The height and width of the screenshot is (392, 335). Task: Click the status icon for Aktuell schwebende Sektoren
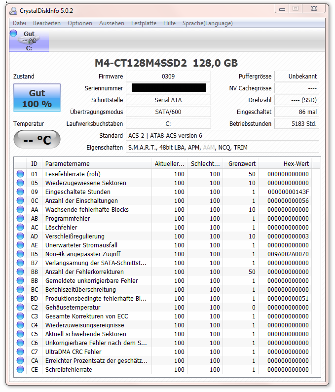(20, 334)
